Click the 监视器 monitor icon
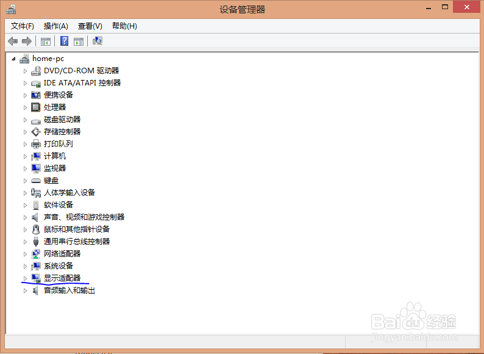The image size is (484, 354). [x=36, y=168]
